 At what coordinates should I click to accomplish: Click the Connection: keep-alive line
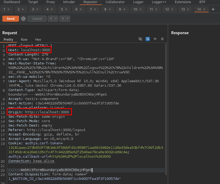coord(31,161)
